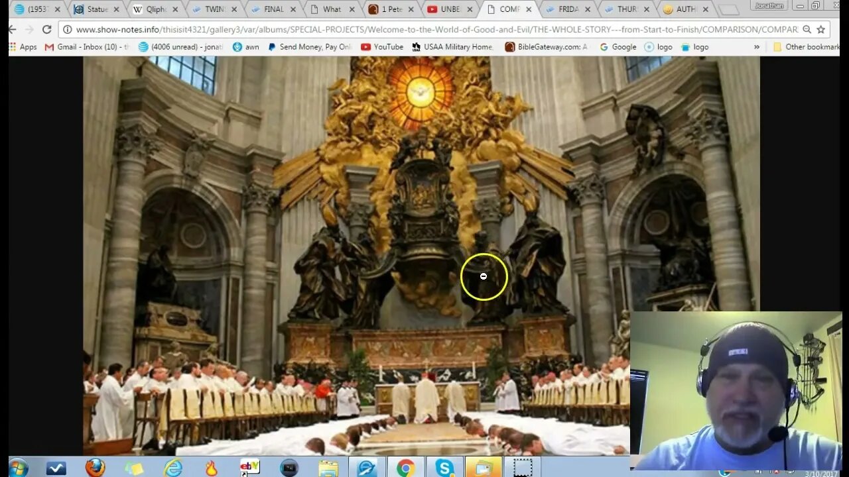The height and width of the screenshot is (477, 849).
Task: Open the Google bookmark
Action: pyautogui.click(x=618, y=47)
